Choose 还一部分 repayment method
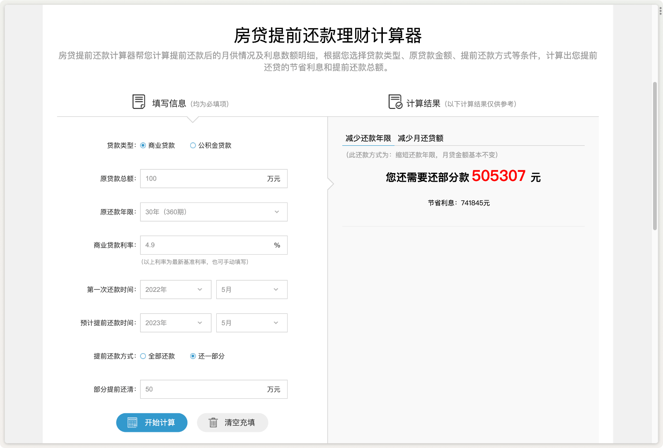The height and width of the screenshot is (448, 663). tap(192, 356)
